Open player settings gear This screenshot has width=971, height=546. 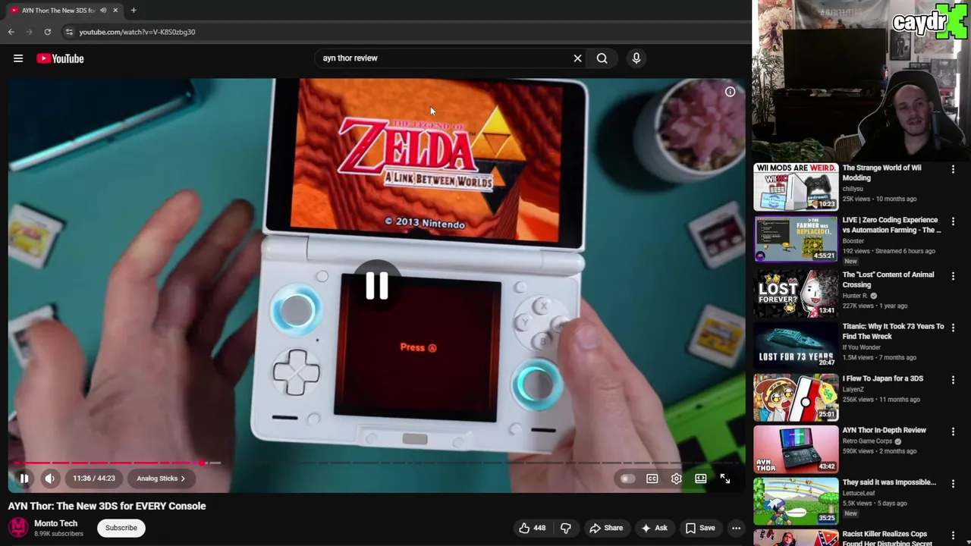click(676, 479)
